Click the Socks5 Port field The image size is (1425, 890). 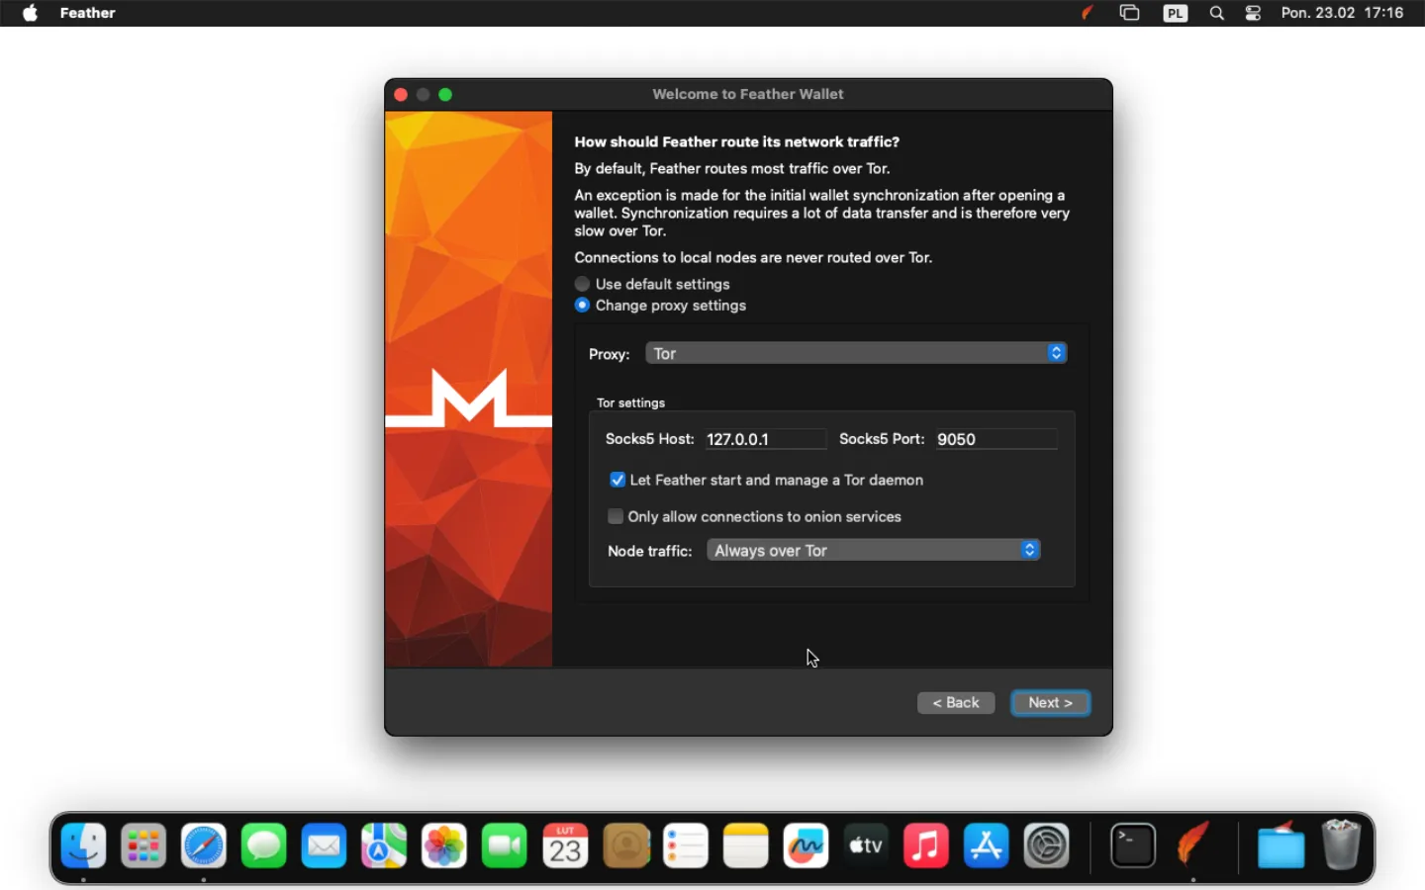pos(997,440)
